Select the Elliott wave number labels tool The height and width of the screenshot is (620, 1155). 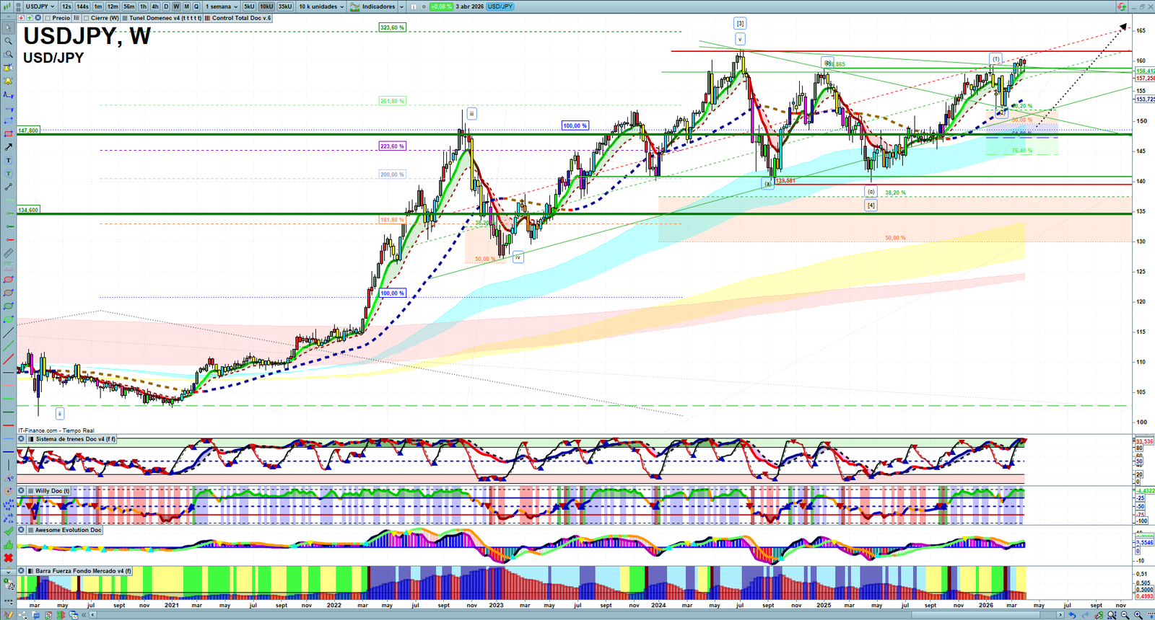click(x=8, y=505)
